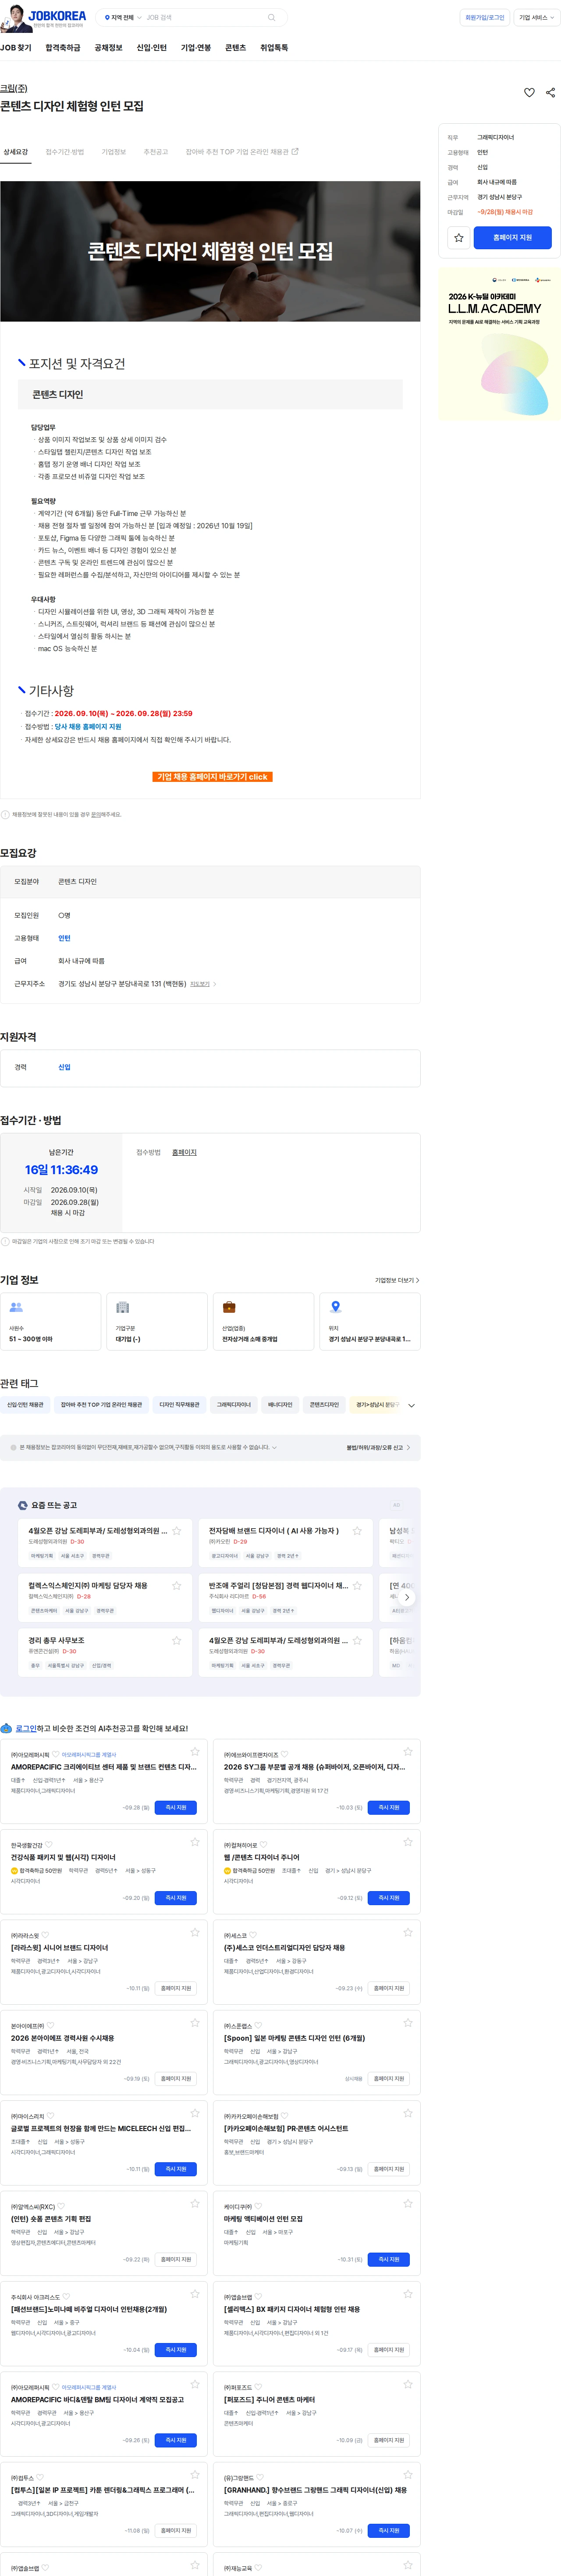
Task: Select 합격축하금 menu
Action: click(x=63, y=48)
